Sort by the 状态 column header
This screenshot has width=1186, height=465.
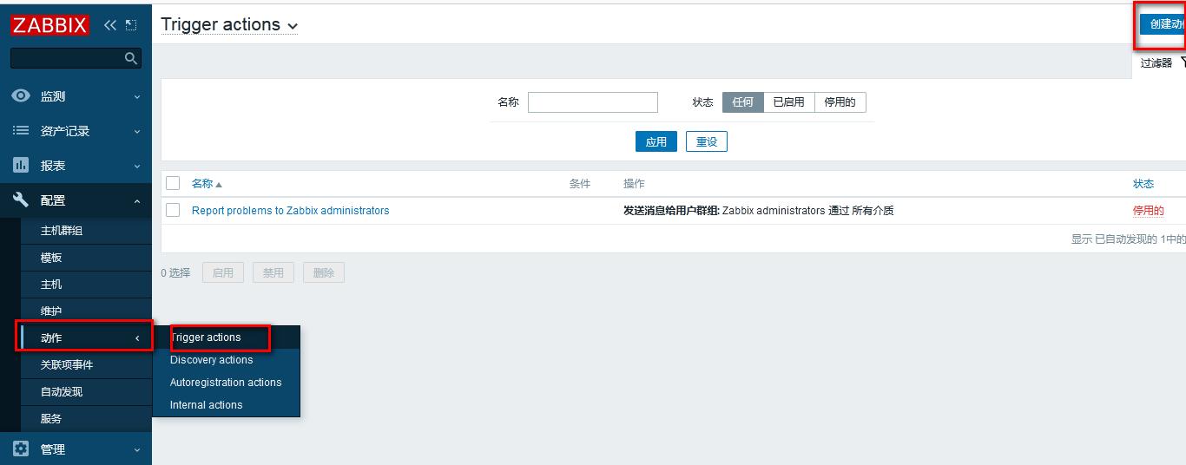click(1143, 184)
